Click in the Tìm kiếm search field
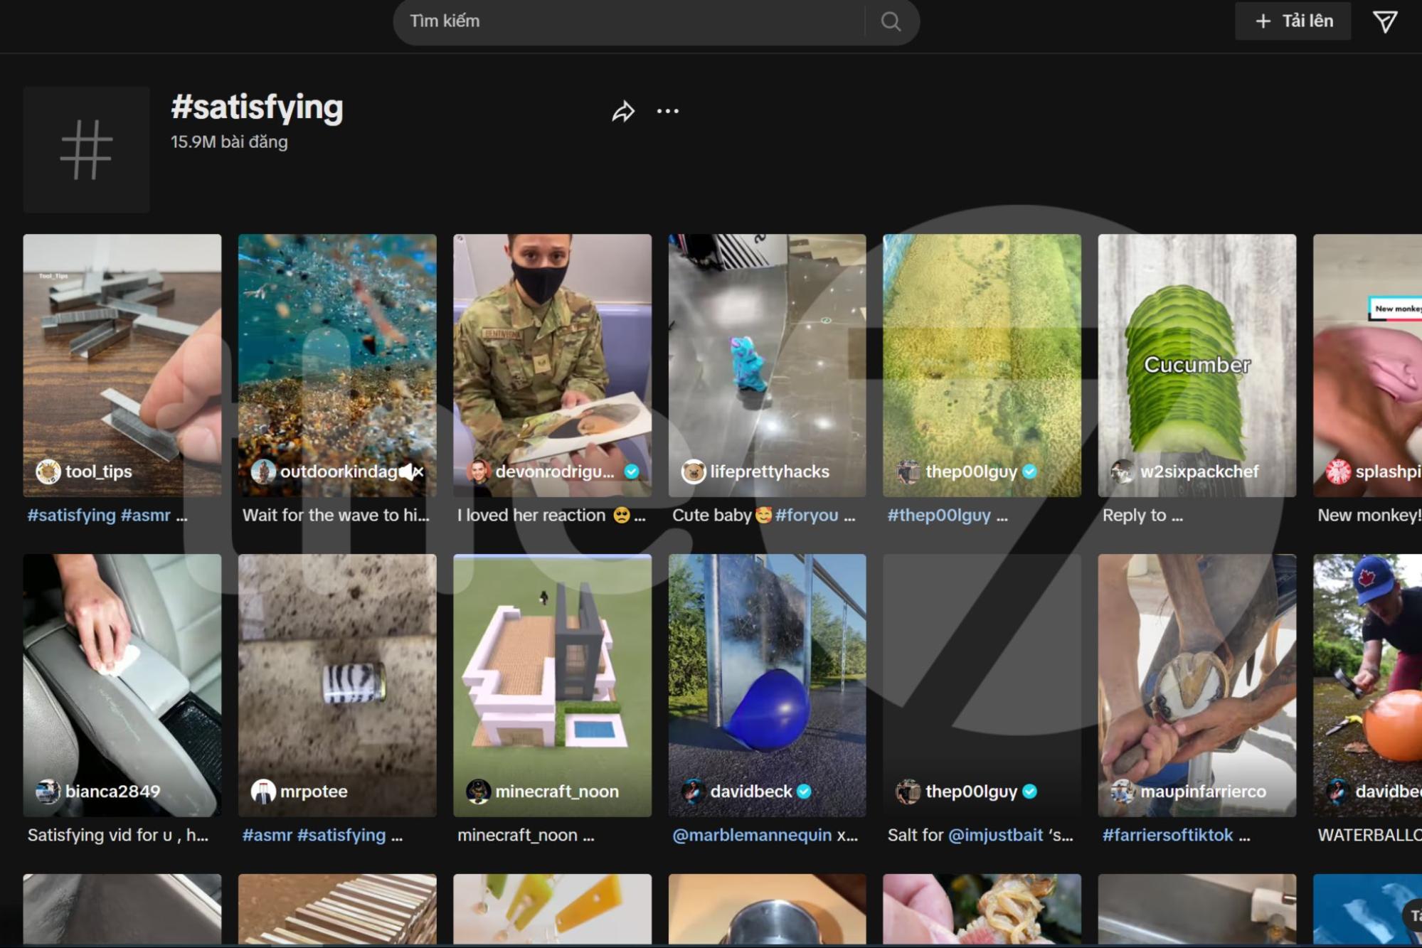1422x948 pixels. point(626,21)
